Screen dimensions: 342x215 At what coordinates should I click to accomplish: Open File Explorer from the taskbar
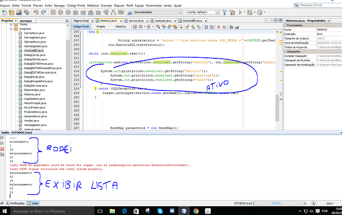click(113, 211)
